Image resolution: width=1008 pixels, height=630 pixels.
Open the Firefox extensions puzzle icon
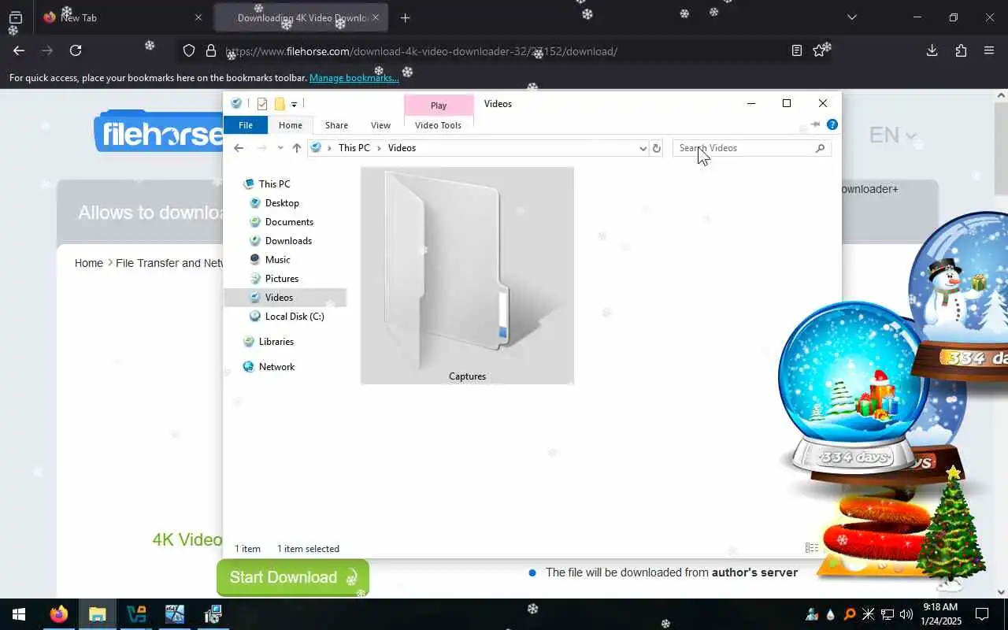click(x=961, y=50)
